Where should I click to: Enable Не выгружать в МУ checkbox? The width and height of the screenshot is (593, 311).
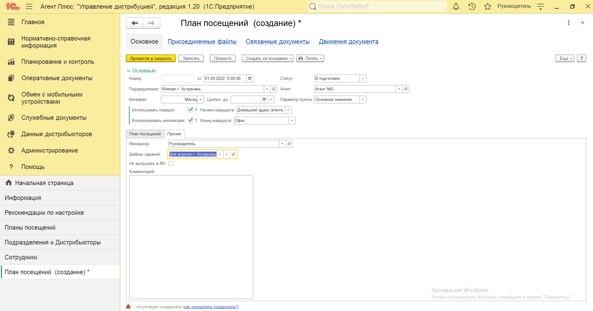[171, 163]
